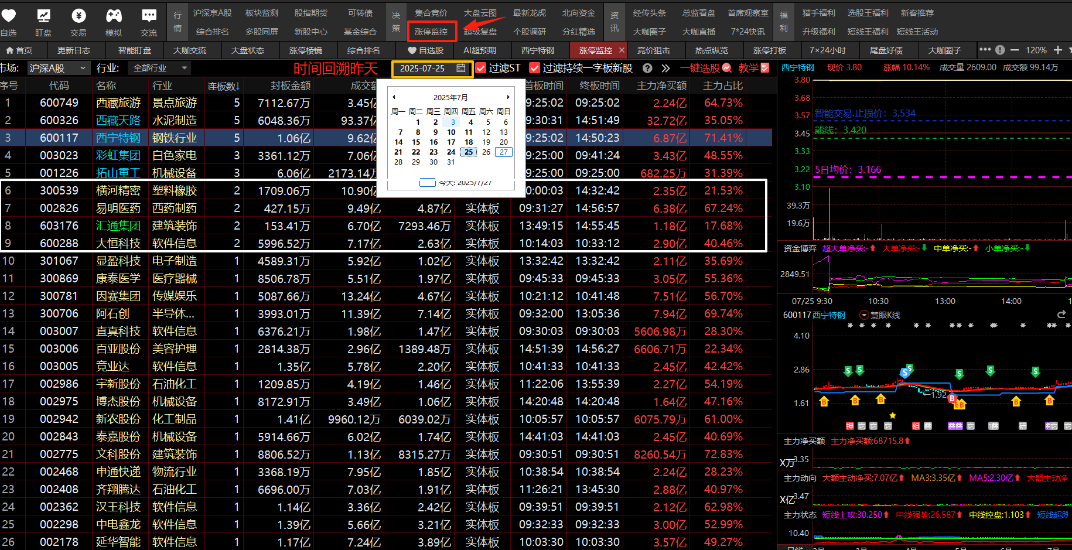
Task: Click the 慧眼K线 dropdown circle icon
Action: [x=863, y=315]
